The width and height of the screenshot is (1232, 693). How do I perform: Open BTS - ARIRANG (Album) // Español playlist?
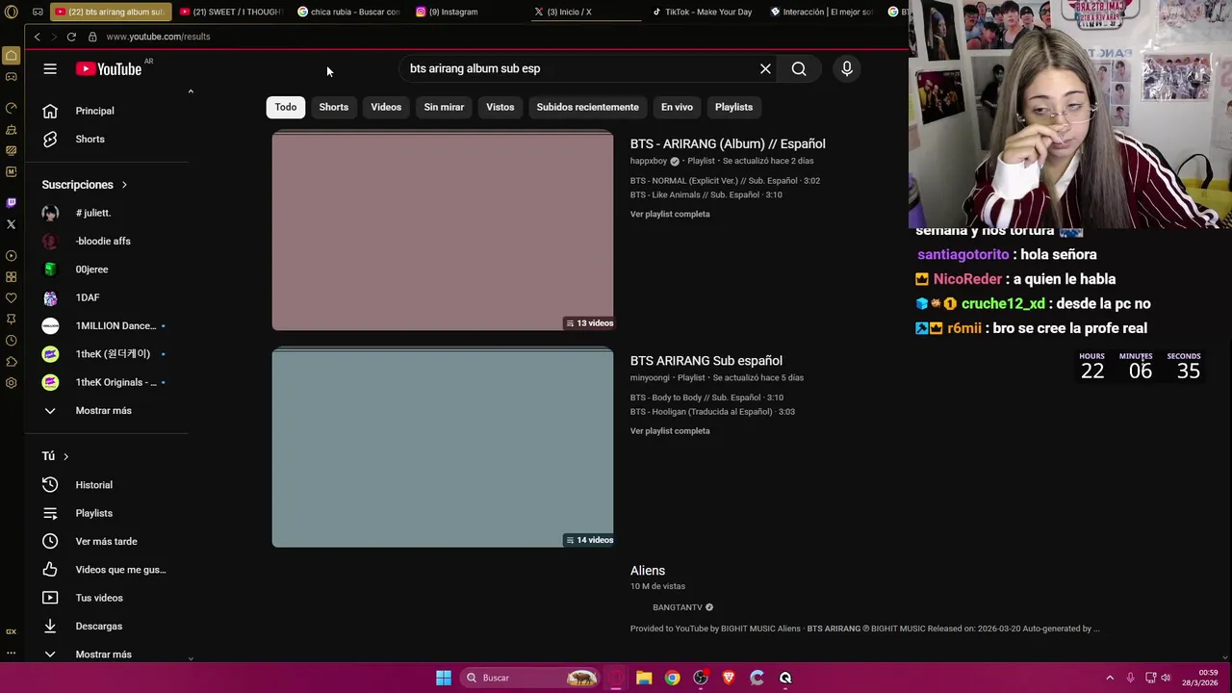728,143
